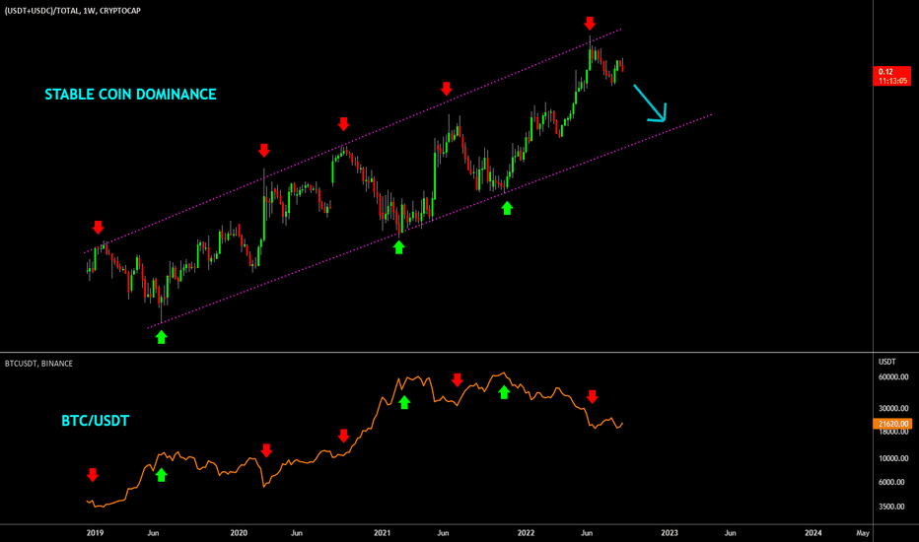Select the red arrow above the 2022 peak candle

coord(590,24)
